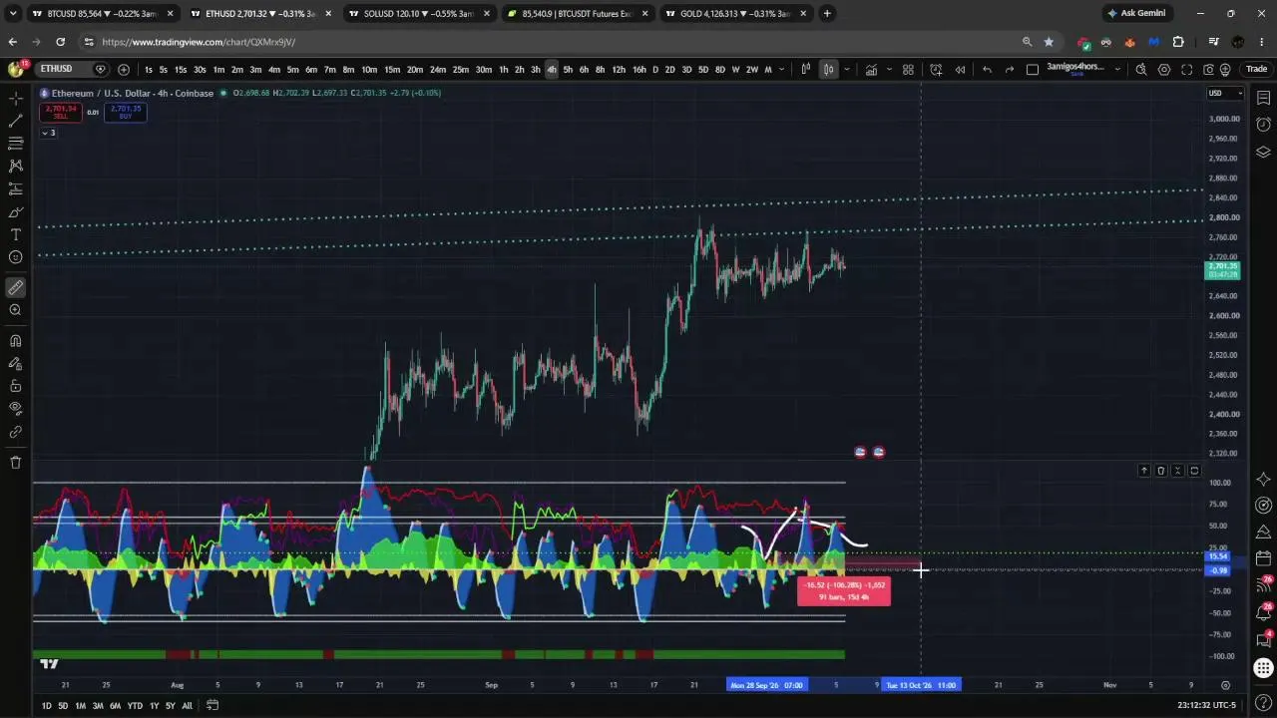Screen dimensions: 1277x718
Task: Open the USD currency dropdown
Action: [1225, 93]
